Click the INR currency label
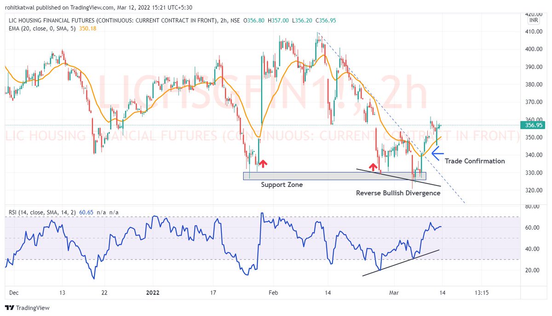Screen dimensions: 552x316 pyautogui.click(x=534, y=21)
